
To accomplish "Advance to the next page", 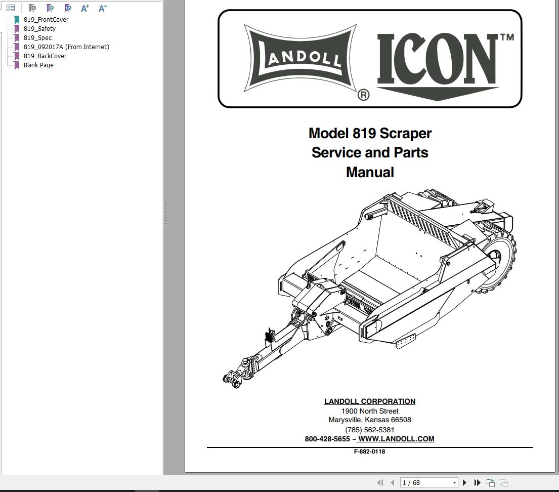I will tap(464, 482).
